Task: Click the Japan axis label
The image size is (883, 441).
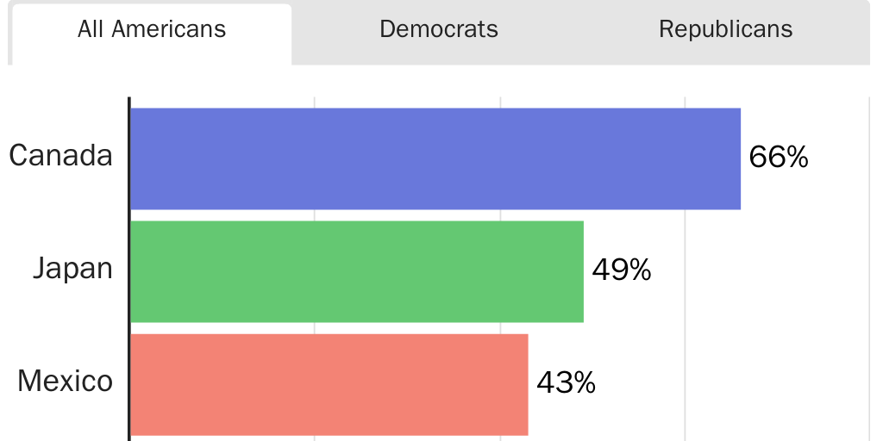Action: click(x=72, y=269)
